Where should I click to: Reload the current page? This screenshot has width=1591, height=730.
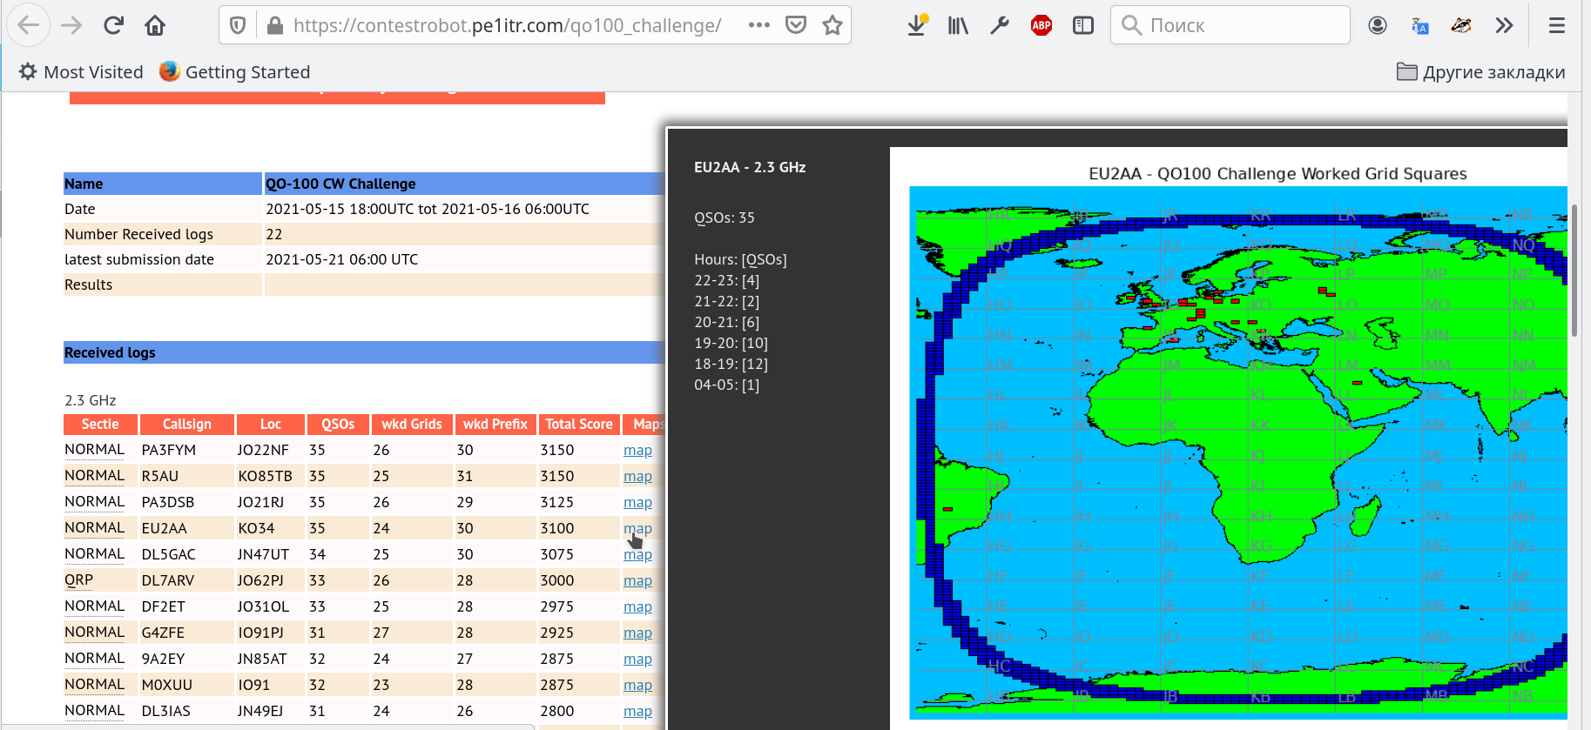(113, 25)
